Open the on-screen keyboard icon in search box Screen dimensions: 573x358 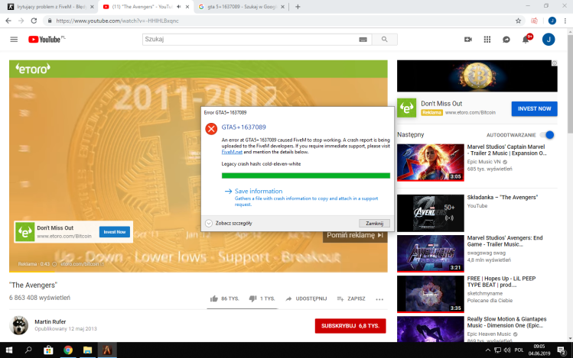pyautogui.click(x=363, y=40)
